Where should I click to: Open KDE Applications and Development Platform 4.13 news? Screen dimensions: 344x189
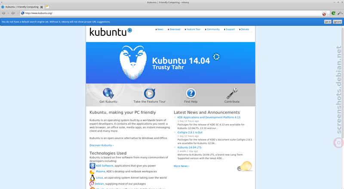(209, 118)
